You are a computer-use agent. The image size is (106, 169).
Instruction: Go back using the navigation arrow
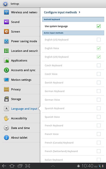click(x=4, y=166)
